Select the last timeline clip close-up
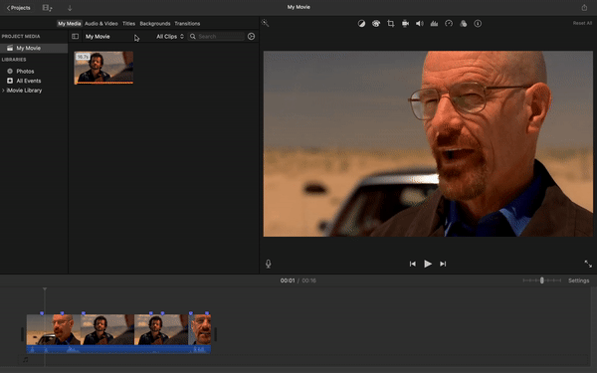The image size is (597, 373). coord(200,329)
